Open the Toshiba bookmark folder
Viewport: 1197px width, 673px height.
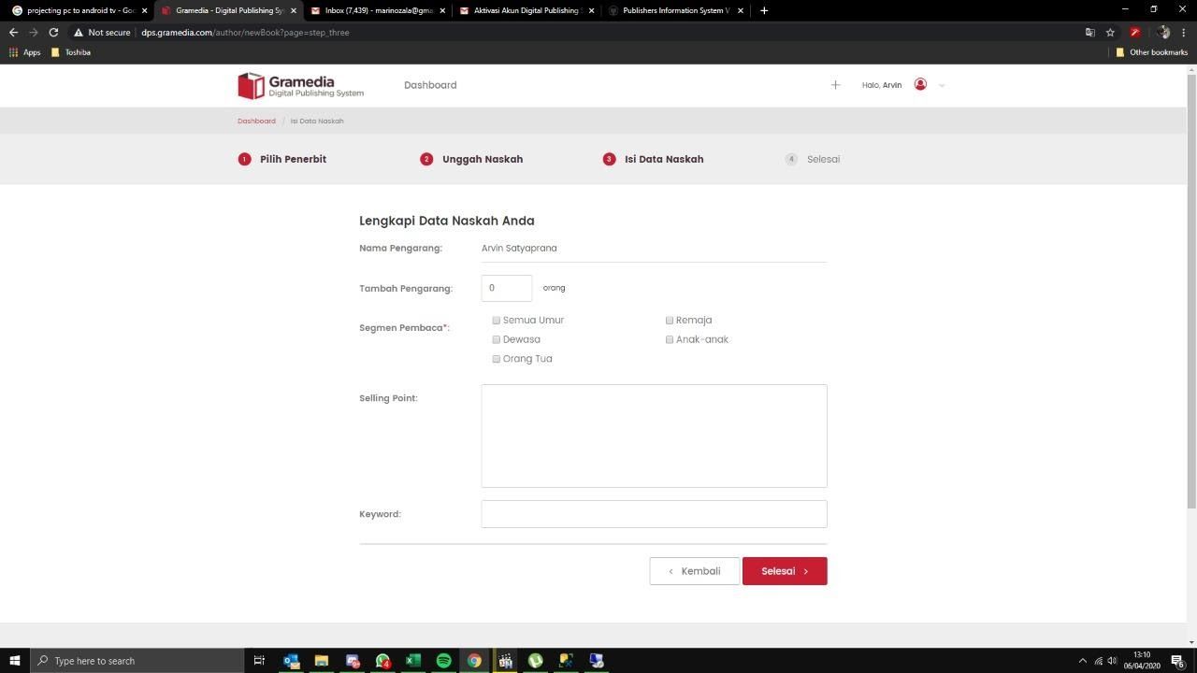tap(71, 52)
